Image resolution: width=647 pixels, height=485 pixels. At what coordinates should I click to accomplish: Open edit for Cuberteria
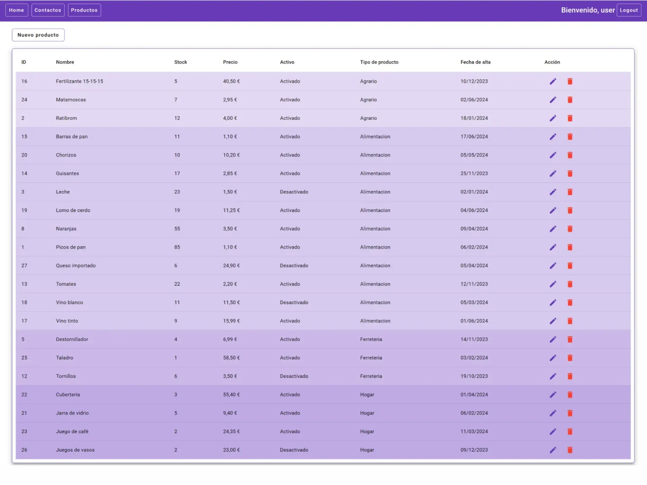point(553,394)
